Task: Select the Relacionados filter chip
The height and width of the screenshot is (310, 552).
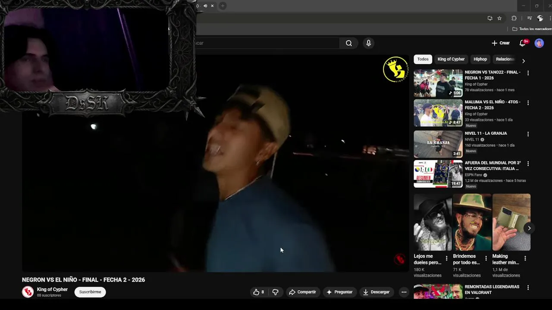Action: coord(505,59)
